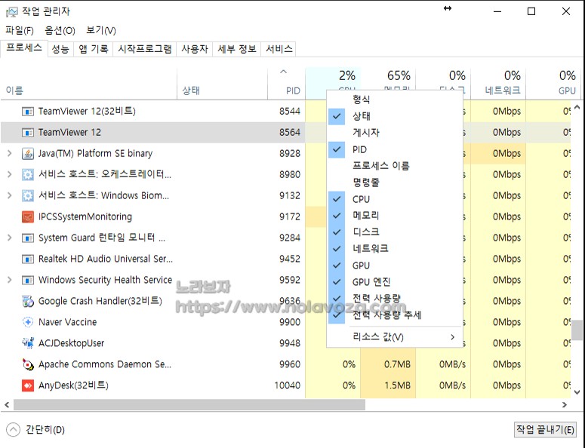
Task: Switch to the 앱 기록 tab
Action: [94, 49]
